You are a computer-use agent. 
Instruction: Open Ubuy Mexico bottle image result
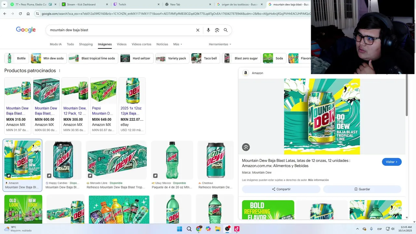click(172, 160)
